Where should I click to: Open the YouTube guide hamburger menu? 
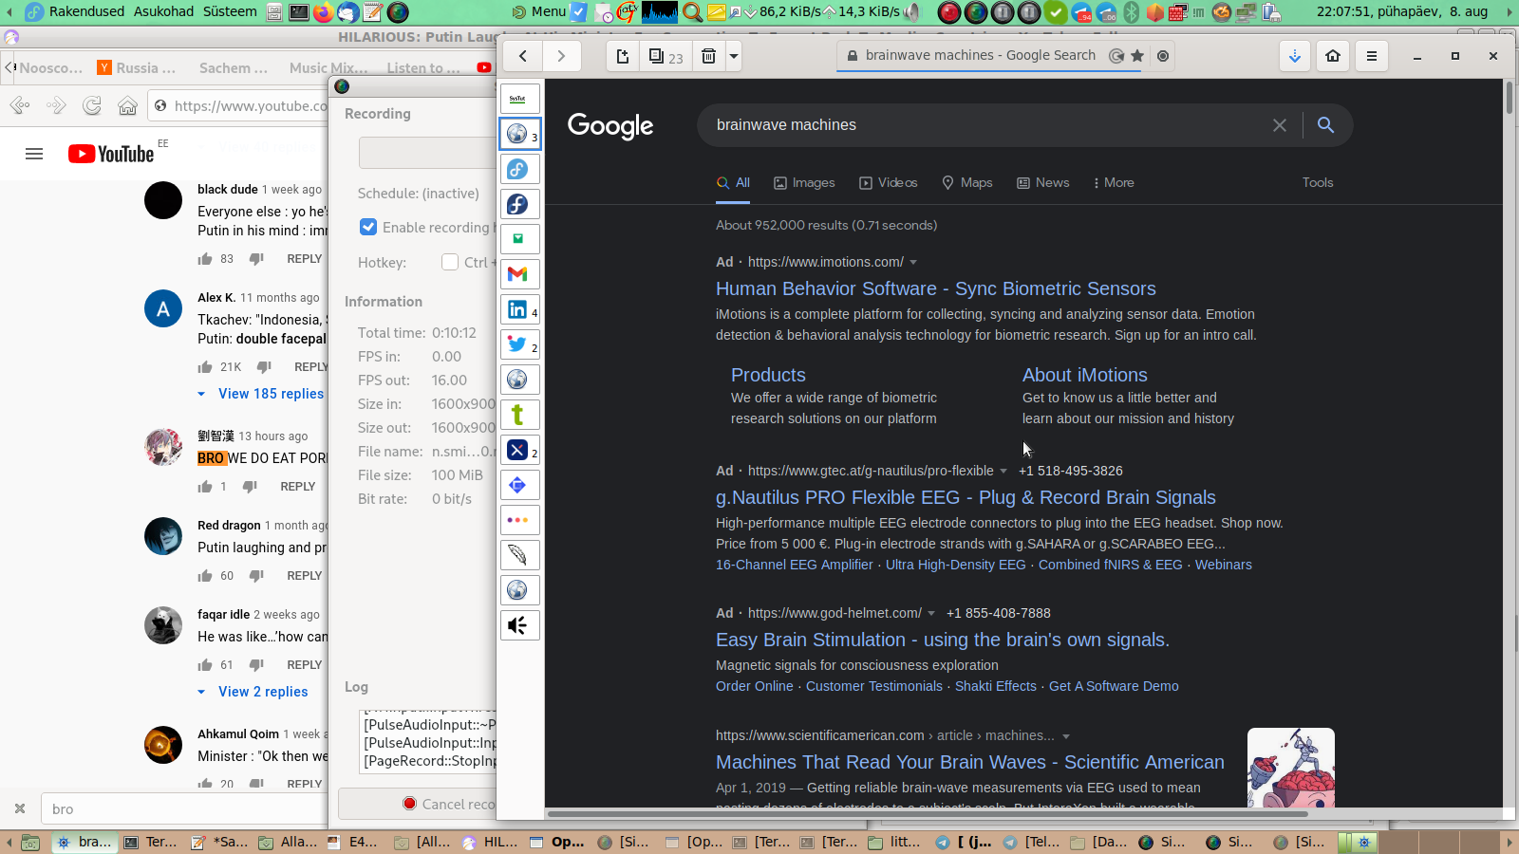click(34, 154)
